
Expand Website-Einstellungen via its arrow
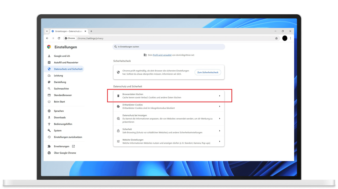coord(220,141)
